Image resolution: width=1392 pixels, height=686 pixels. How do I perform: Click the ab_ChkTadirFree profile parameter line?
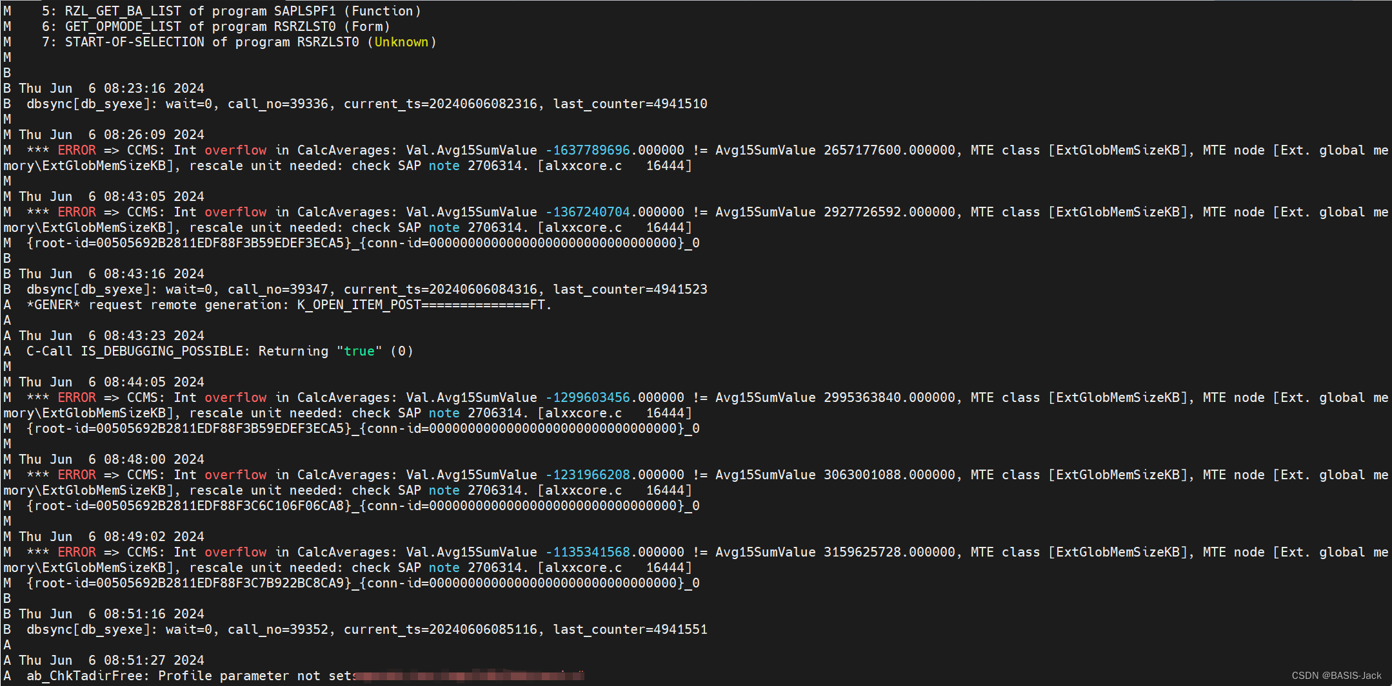click(x=194, y=676)
